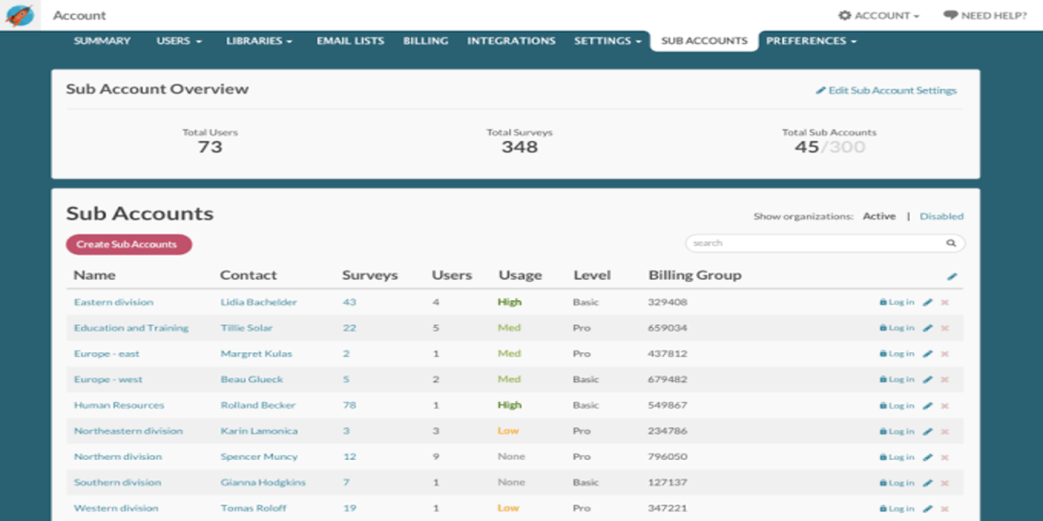The width and height of the screenshot is (1043, 521).
Task: Show Active organizations
Action: coord(879,216)
